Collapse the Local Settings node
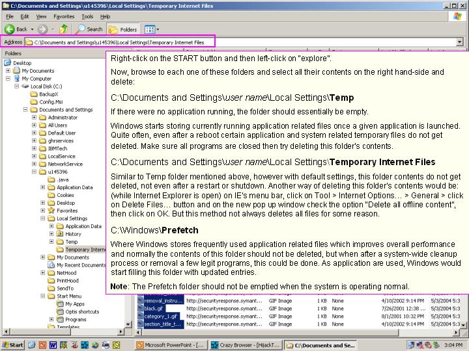Screen dimensions: 469x351 coord(43,218)
